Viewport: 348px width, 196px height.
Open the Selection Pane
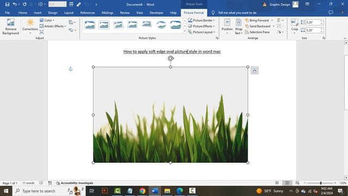click(x=257, y=32)
